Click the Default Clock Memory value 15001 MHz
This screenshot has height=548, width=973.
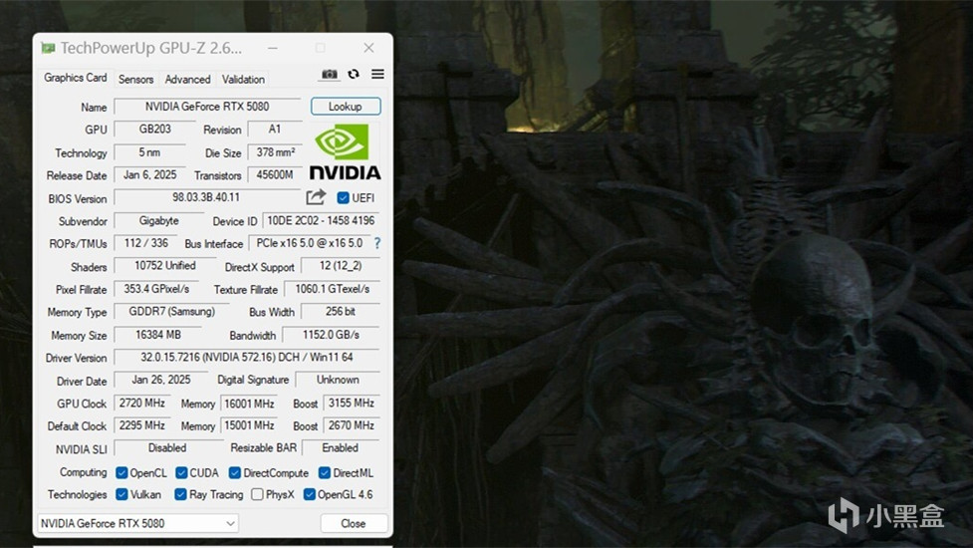click(249, 425)
